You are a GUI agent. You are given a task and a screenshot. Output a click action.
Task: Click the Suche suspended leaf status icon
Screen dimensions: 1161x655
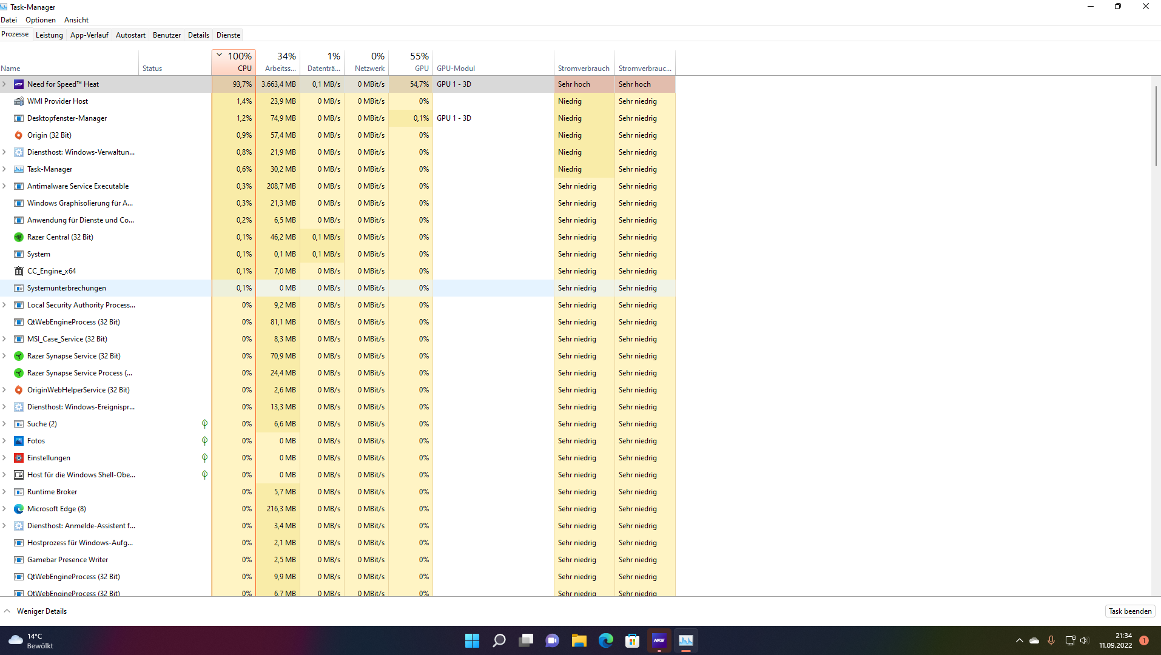(204, 424)
